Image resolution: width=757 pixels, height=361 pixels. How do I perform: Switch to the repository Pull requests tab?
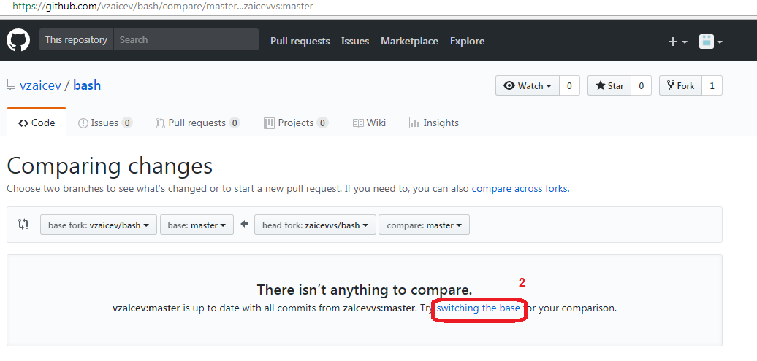[x=197, y=123]
